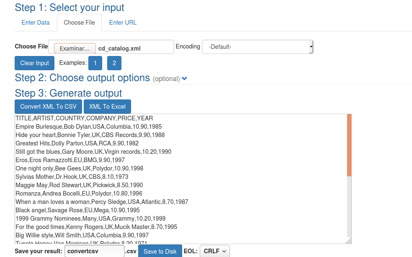This screenshot has height=257, width=412.
Task: Click Convert XML To CSV
Action: click(48, 107)
